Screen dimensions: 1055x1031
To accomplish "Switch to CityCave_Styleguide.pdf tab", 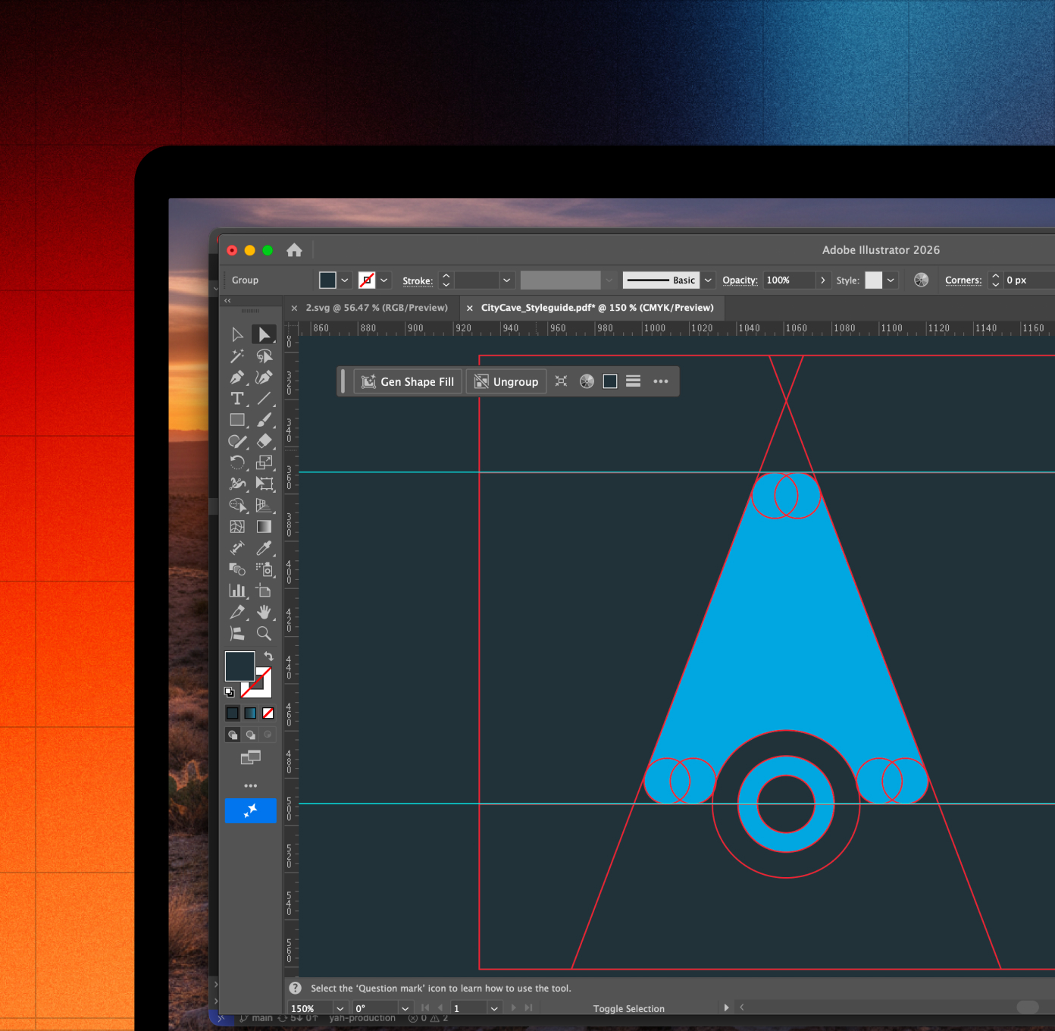I will [x=597, y=308].
